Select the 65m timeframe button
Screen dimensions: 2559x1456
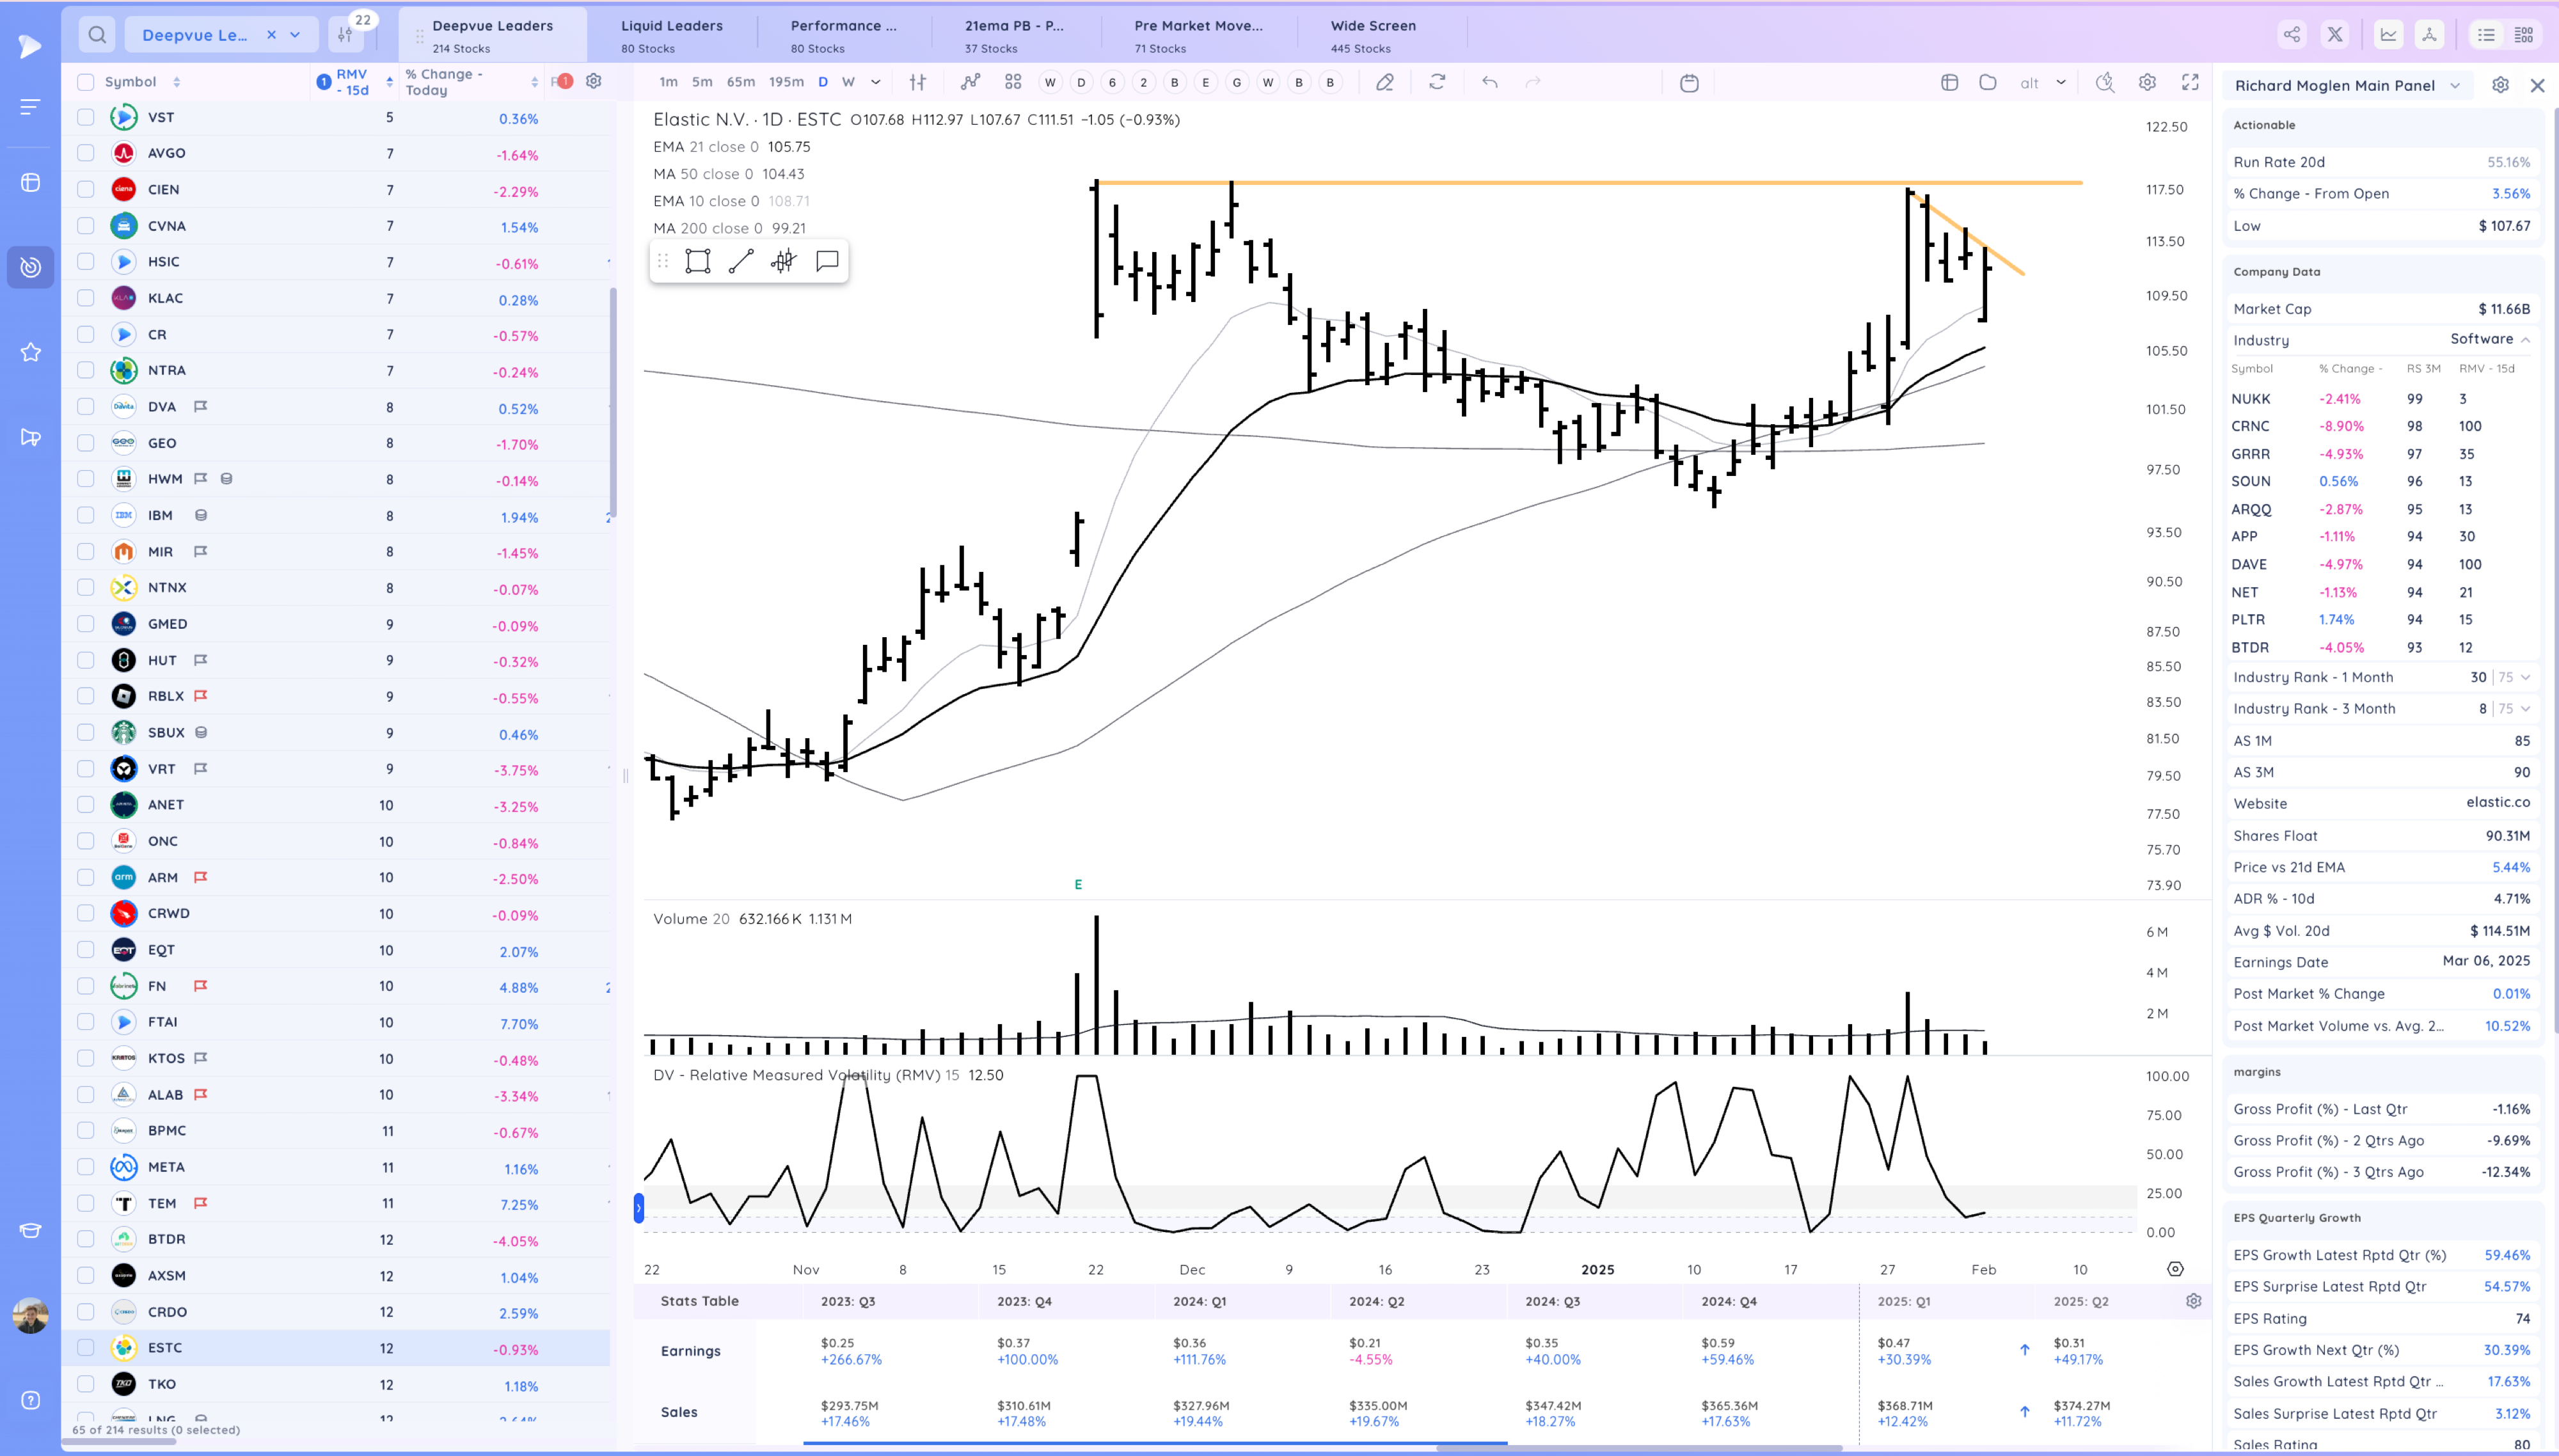click(741, 82)
